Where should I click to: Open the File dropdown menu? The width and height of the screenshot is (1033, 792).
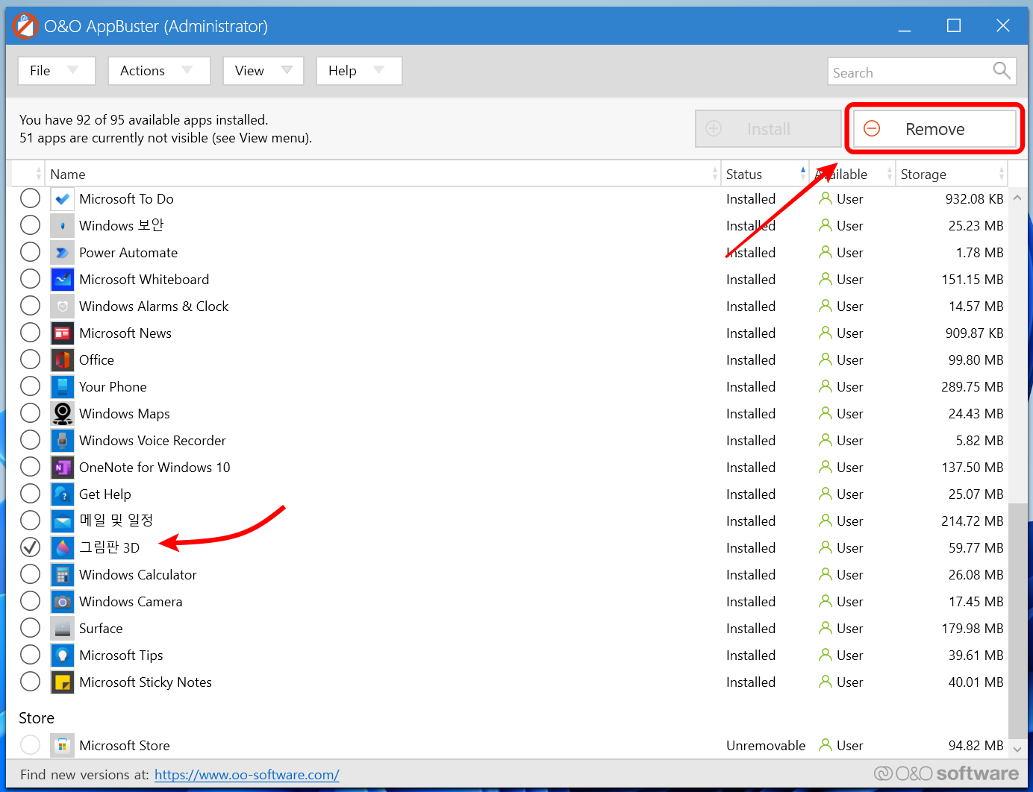tap(57, 71)
